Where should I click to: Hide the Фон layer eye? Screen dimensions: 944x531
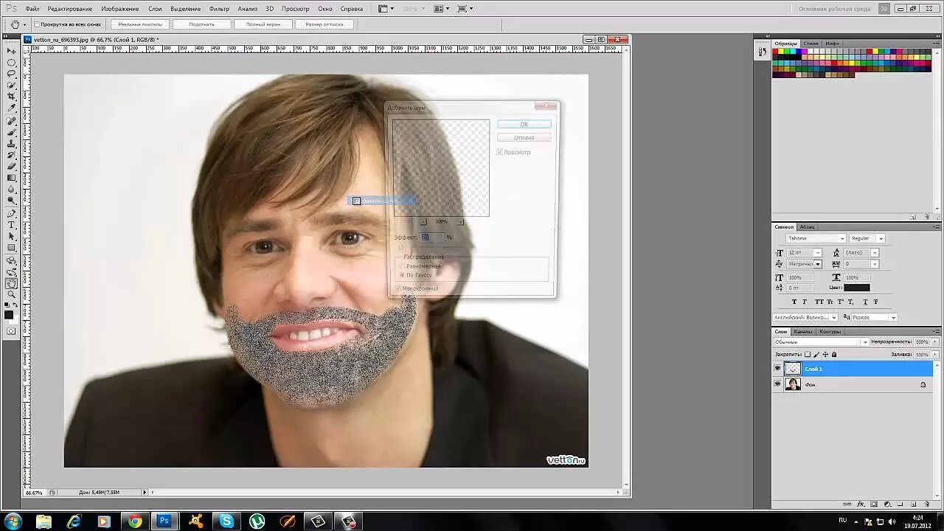point(777,384)
